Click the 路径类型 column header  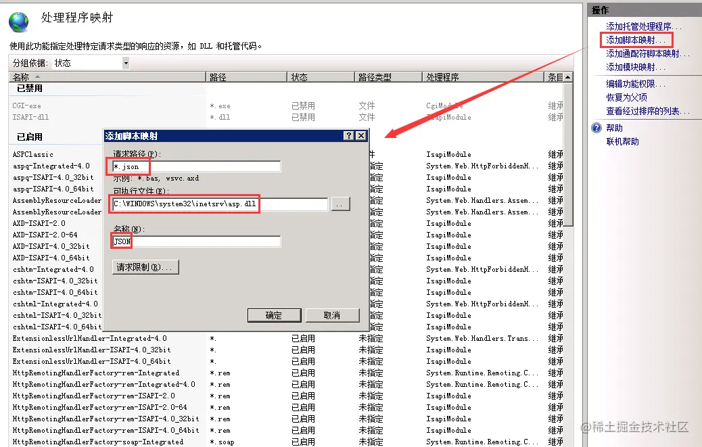click(x=389, y=77)
